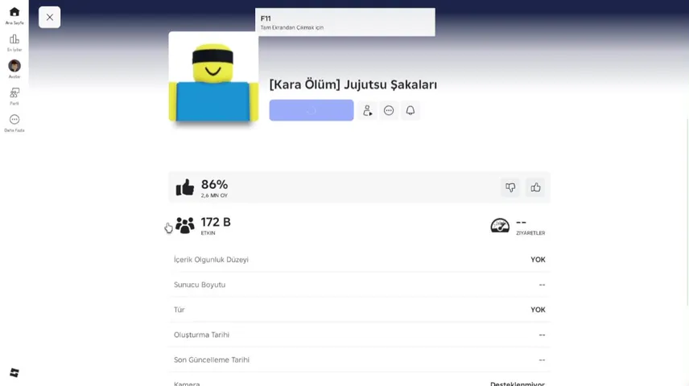Open the En İyiler charts icon
Image resolution: width=689 pixels, height=386 pixels.
click(14, 39)
